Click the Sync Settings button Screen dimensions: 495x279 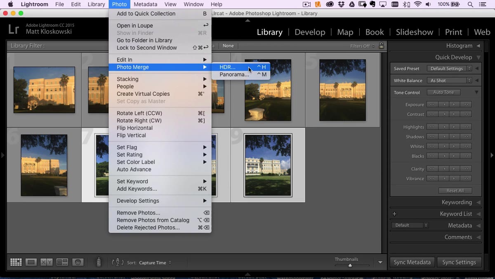(x=459, y=262)
